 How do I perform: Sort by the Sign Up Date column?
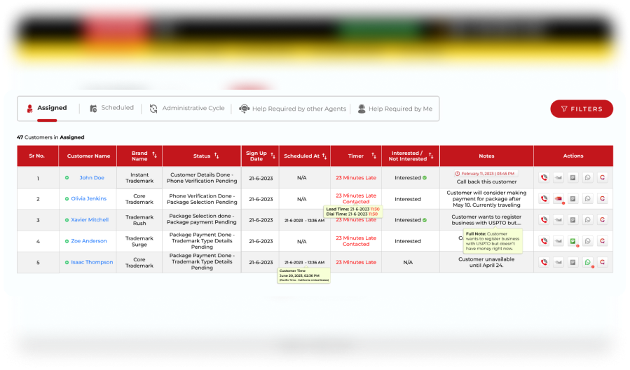pyautogui.click(x=273, y=156)
